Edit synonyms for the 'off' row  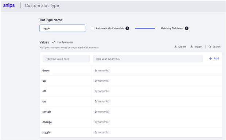coord(102,91)
